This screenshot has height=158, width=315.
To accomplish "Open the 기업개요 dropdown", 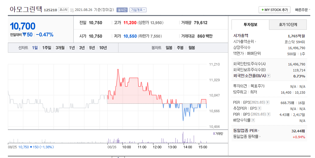I will point(138,10).
